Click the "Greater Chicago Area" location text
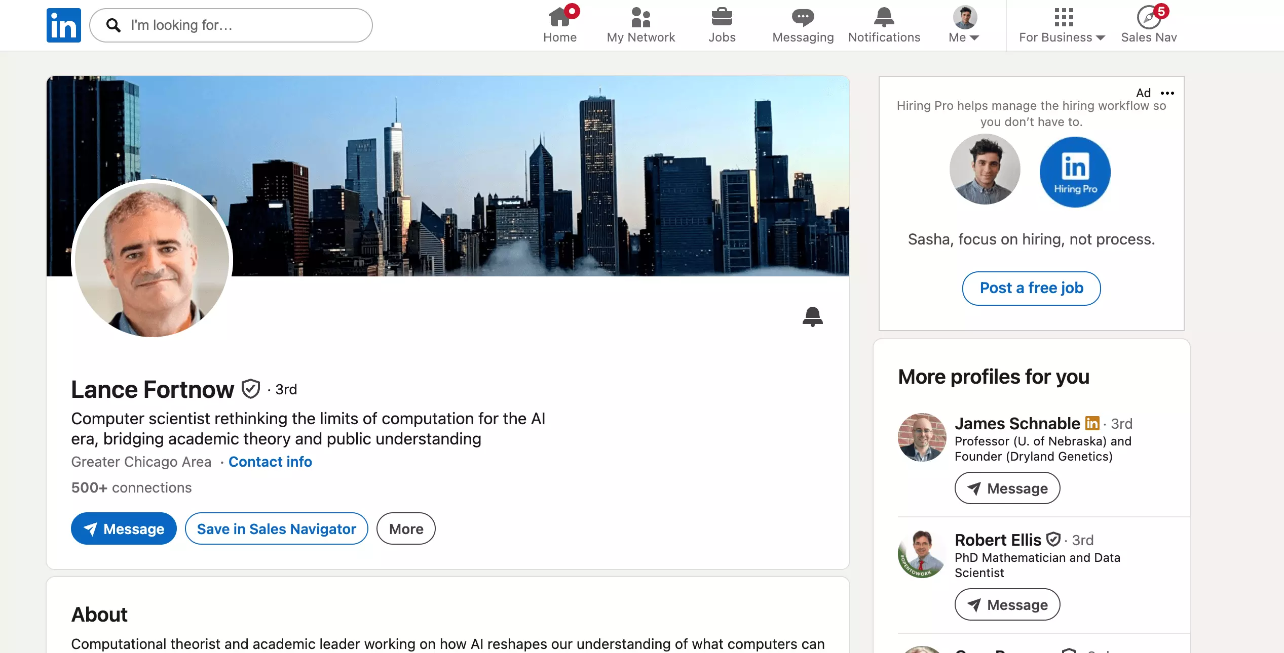The image size is (1284, 653). [x=141, y=462]
